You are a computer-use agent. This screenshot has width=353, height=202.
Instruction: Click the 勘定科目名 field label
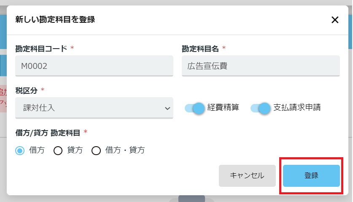tap(200, 49)
